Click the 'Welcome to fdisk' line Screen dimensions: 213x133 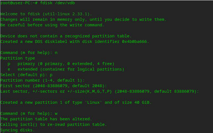[46, 14]
